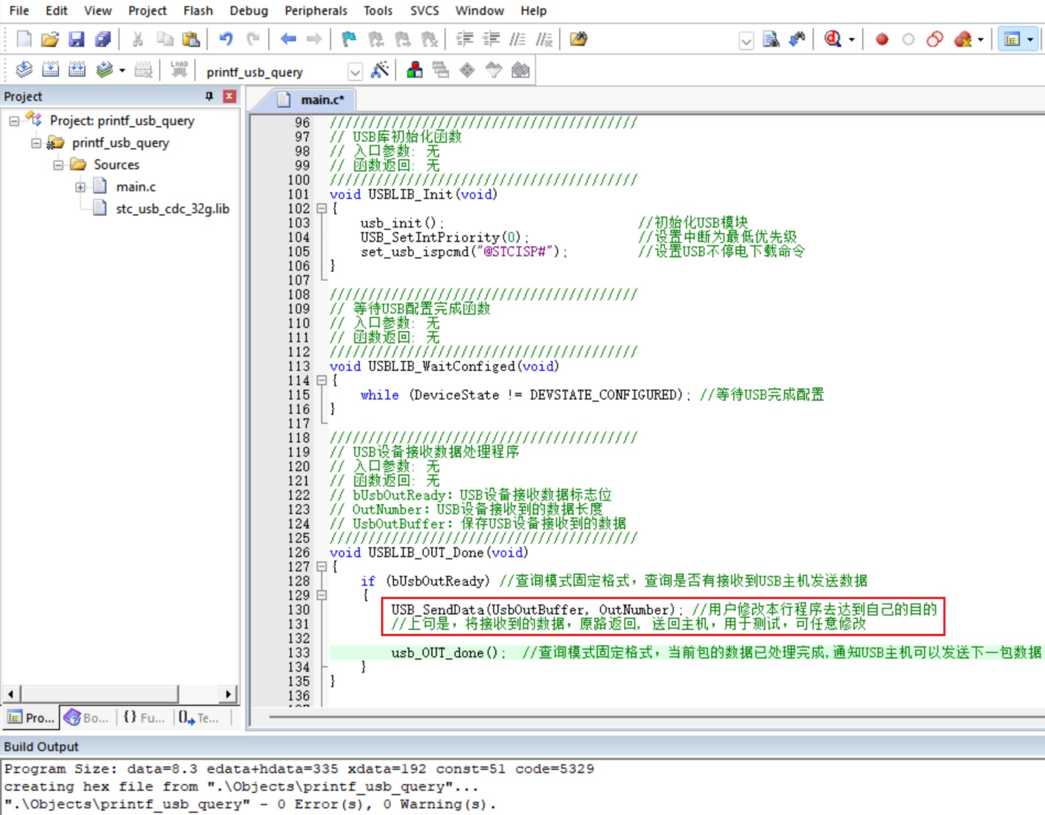Click the Undo arrow icon
The width and height of the screenshot is (1045, 815).
(226, 39)
